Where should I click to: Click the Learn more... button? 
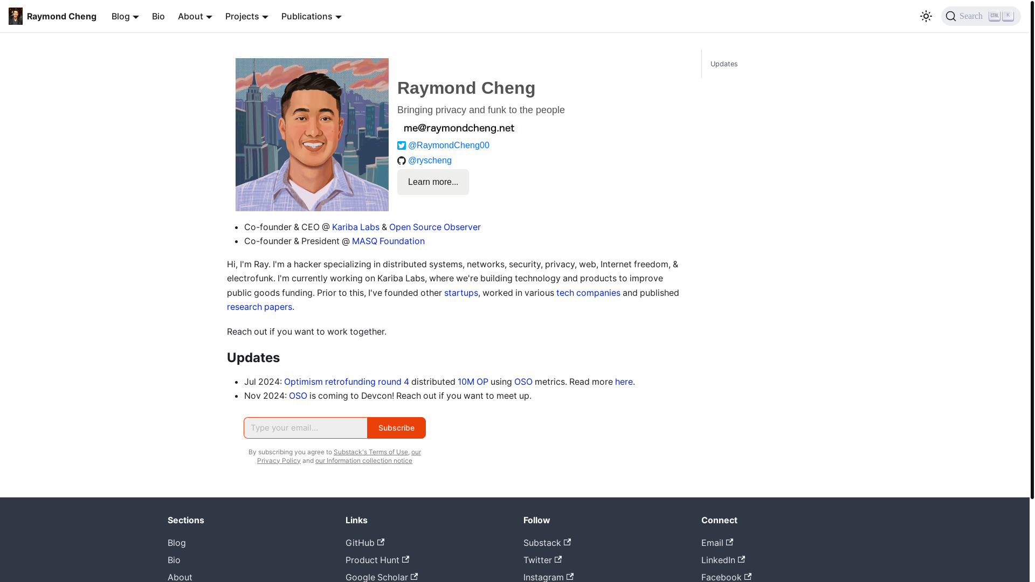tap(433, 182)
